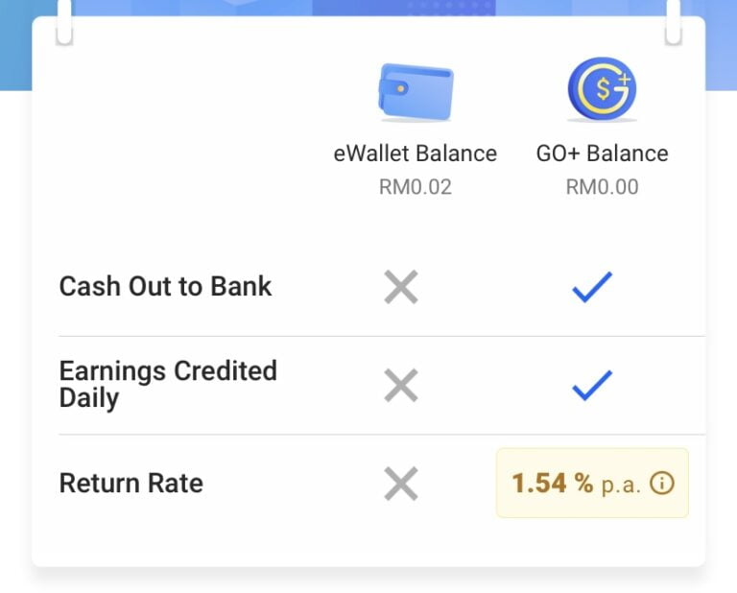Click GO+ Earnings Credited check mark
Viewport: 737px width, 593px height.
pos(592,385)
